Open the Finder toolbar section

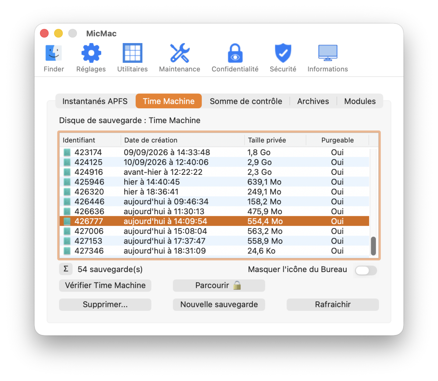pos(54,58)
